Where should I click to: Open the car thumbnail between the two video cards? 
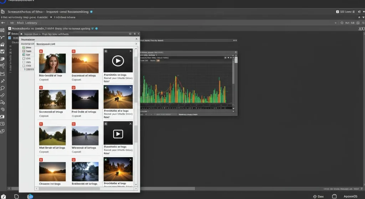[118, 97]
